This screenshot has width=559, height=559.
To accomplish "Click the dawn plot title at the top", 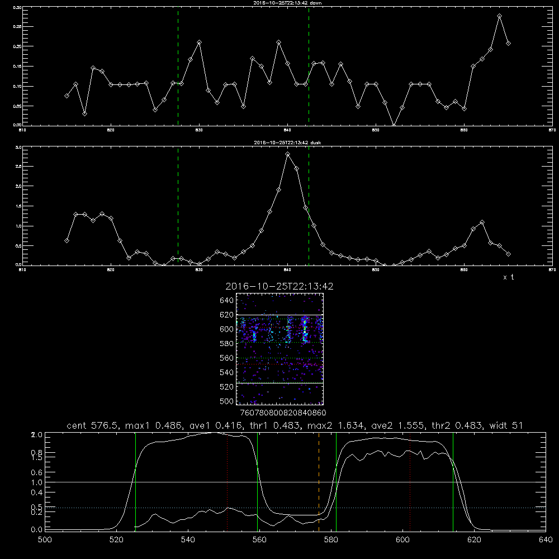I will tap(287, 3).
